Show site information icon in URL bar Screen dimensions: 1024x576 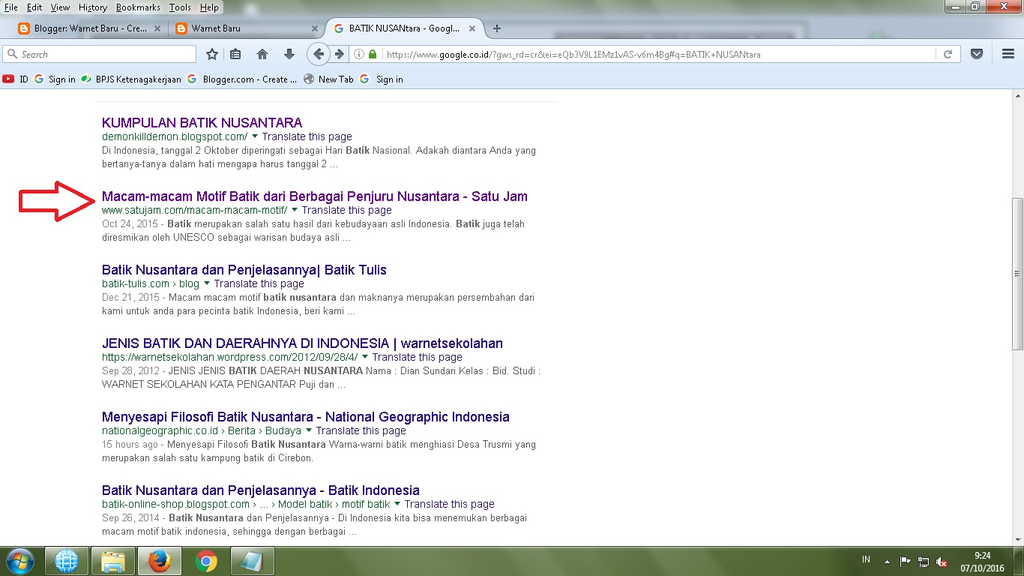point(358,54)
